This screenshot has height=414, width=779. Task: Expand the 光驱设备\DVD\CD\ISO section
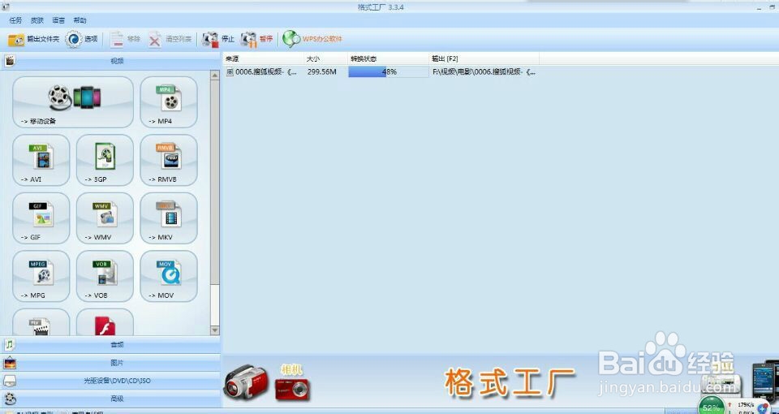click(110, 381)
